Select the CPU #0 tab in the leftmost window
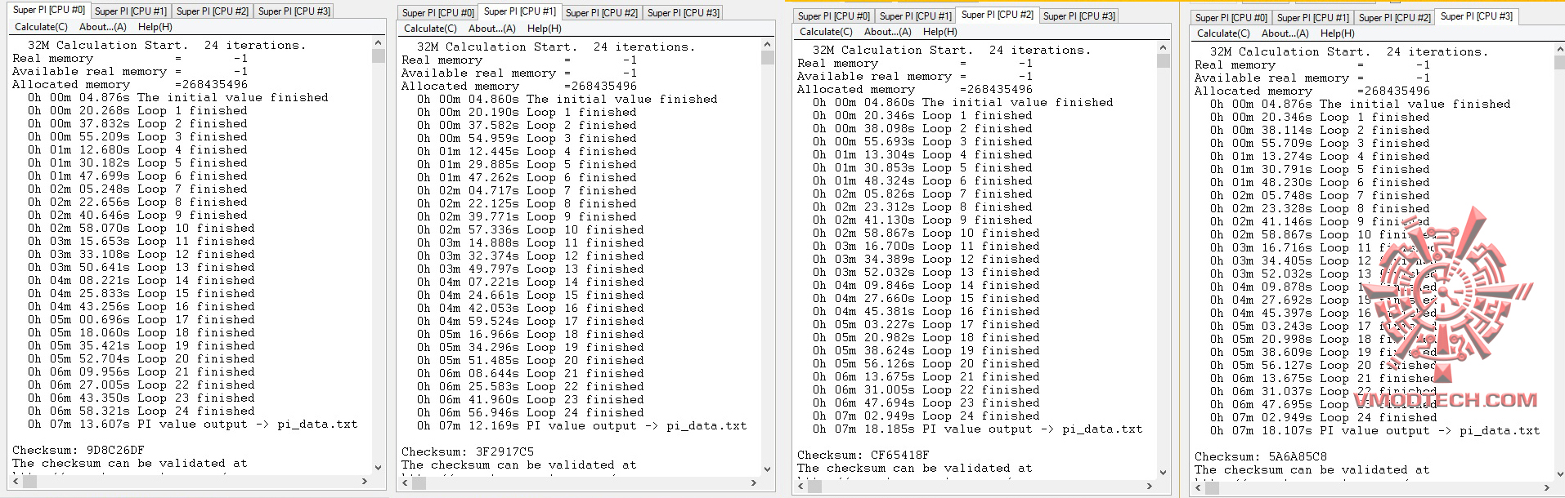This screenshot has width=1565, height=498. 48,10
